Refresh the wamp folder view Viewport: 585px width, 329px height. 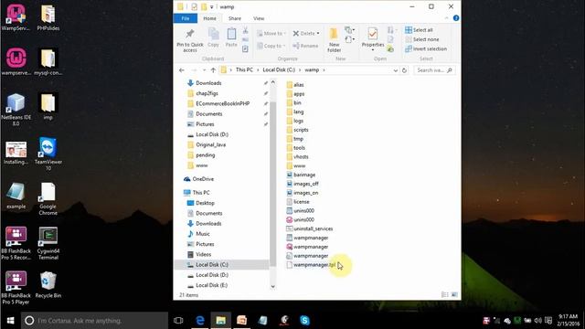(x=404, y=70)
